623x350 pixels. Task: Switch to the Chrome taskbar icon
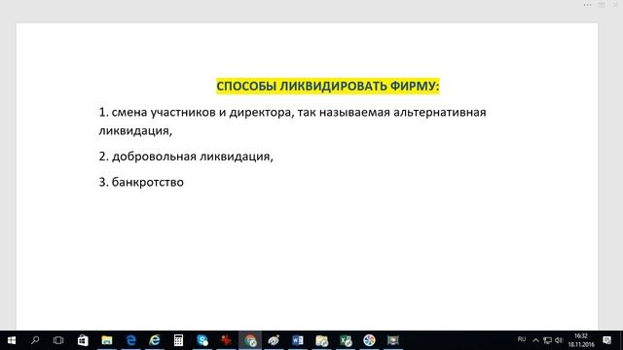coord(250,340)
